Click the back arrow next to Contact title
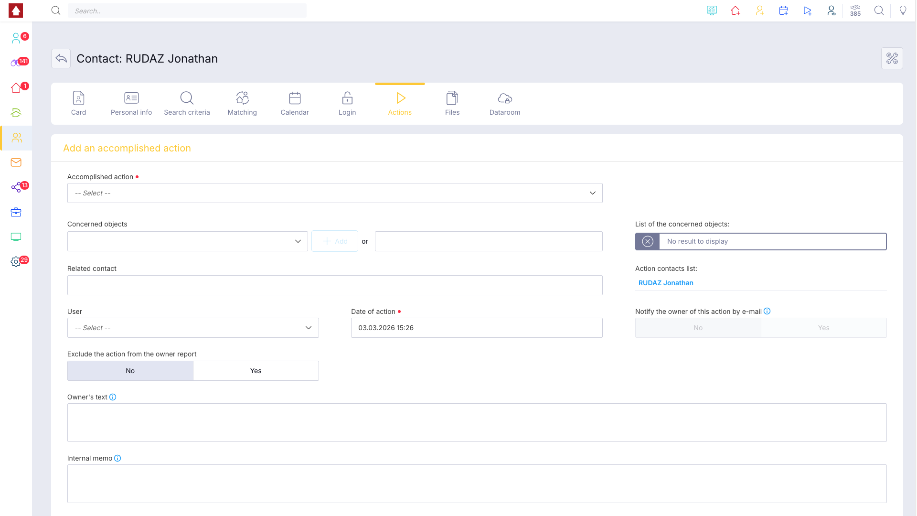Image resolution: width=917 pixels, height=516 pixels. 61,58
